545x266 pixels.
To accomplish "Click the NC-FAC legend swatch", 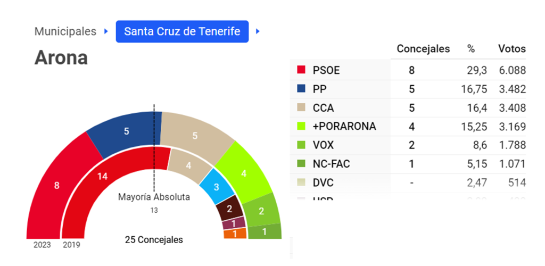I will coord(301,163).
